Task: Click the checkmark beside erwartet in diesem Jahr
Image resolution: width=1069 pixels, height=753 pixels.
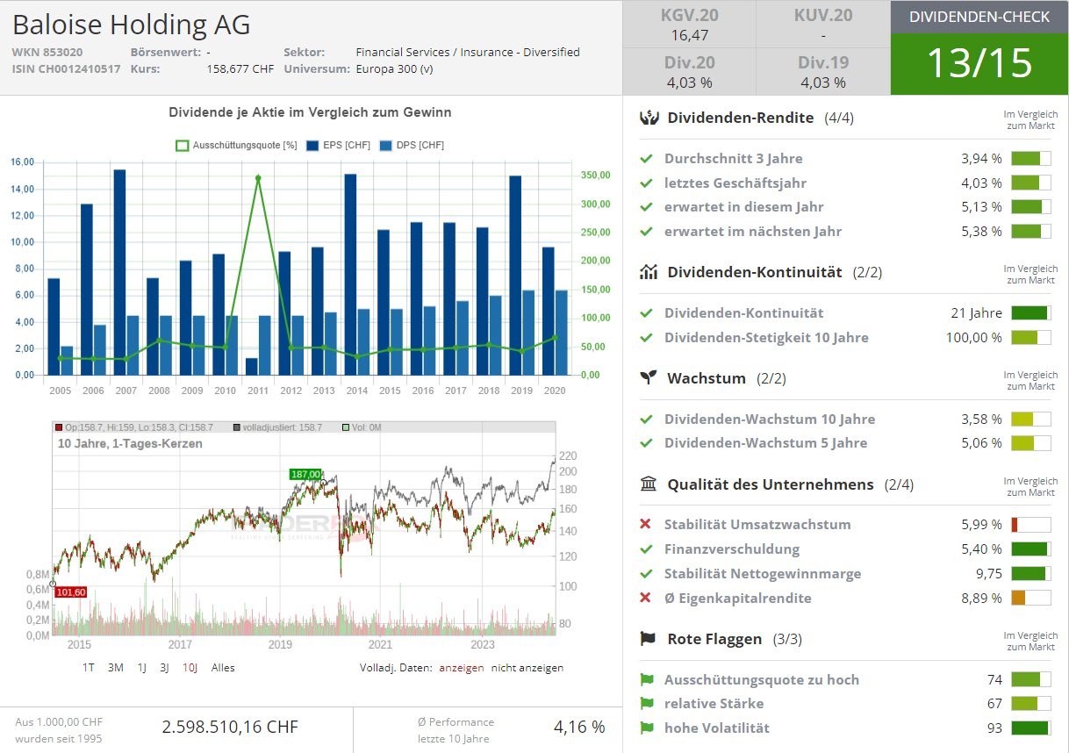Action: point(646,207)
